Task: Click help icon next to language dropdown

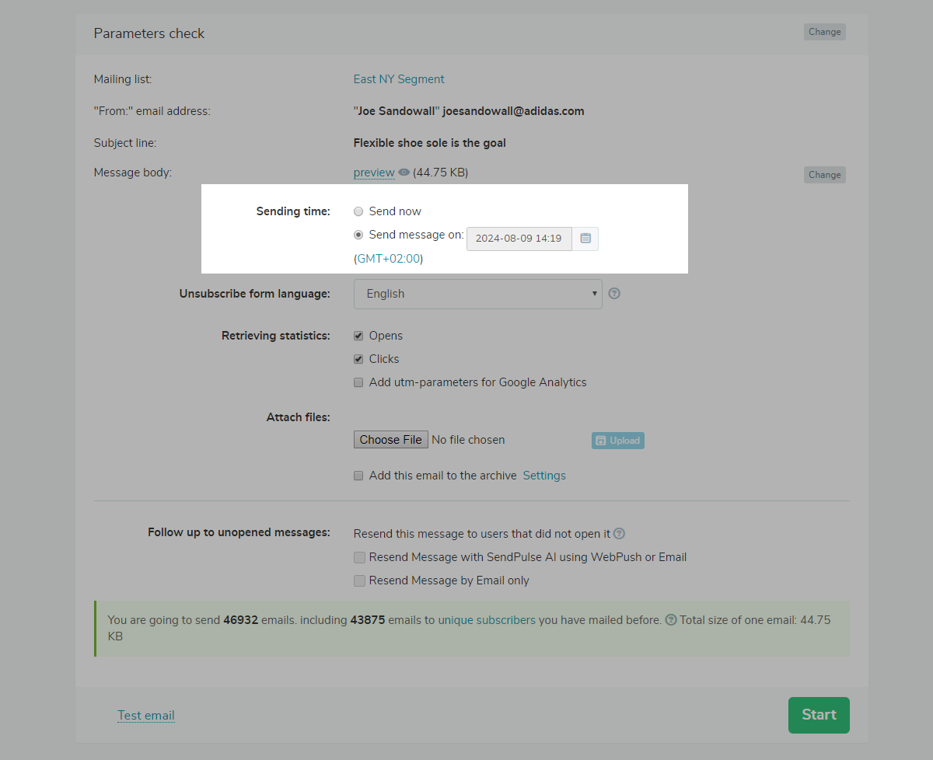Action: coord(614,294)
